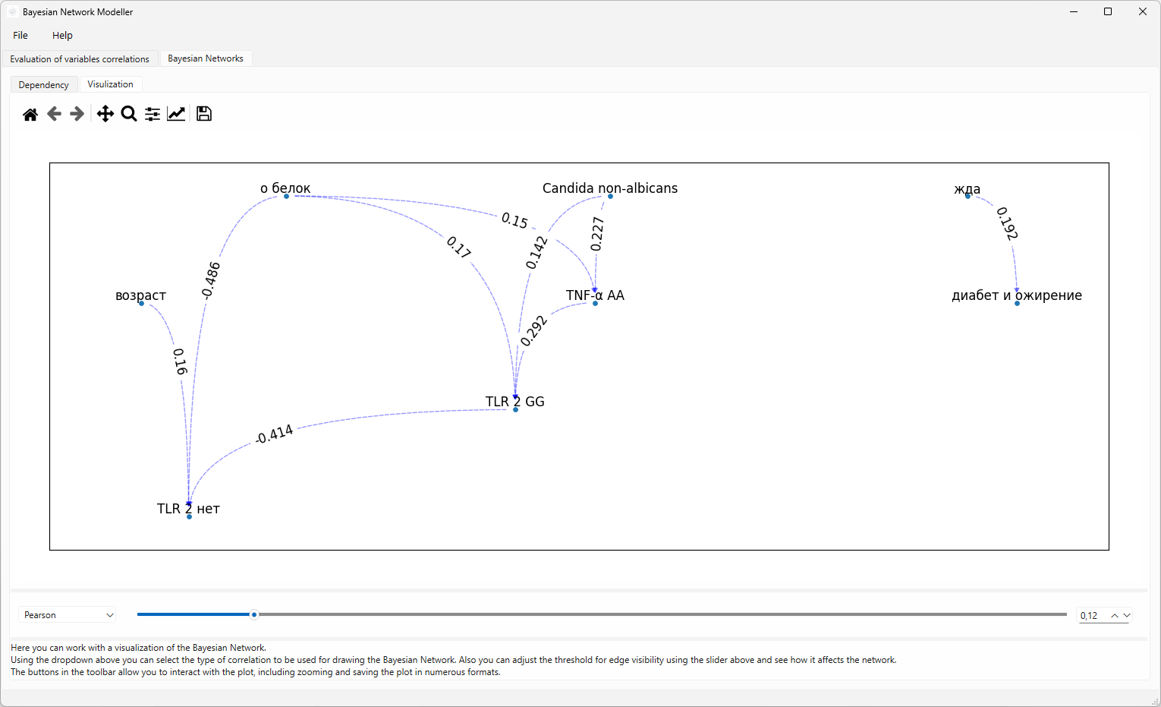Open the axes customization chart icon
Image resolution: width=1161 pixels, height=707 pixels.
[176, 113]
